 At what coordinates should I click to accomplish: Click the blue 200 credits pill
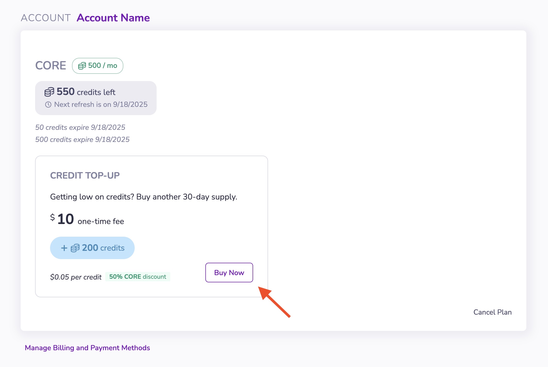(x=92, y=248)
